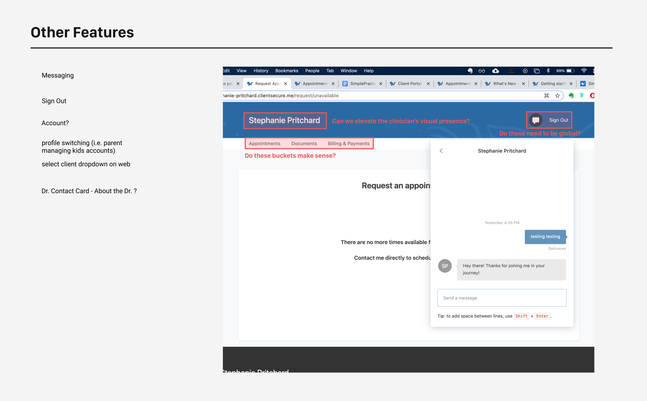The image size is (647, 401).
Task: Click the browser address bar URL
Action: pos(281,96)
